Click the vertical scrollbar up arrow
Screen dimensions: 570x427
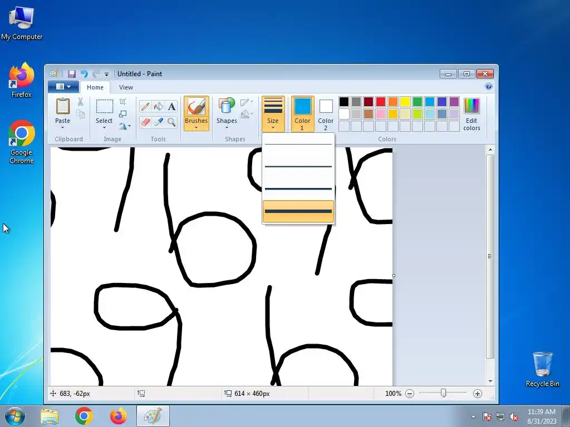click(490, 150)
